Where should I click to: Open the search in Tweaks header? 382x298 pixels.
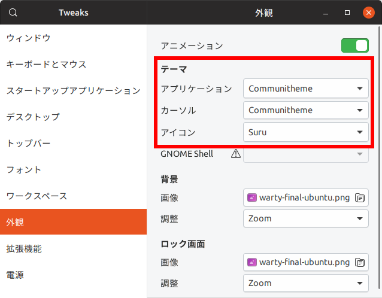[x=13, y=13]
